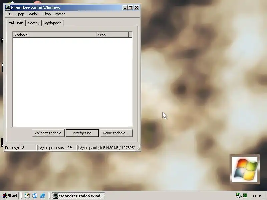This screenshot has width=267, height=200.
Task: Click the Show Desktop quick launch icon
Action: point(27,196)
